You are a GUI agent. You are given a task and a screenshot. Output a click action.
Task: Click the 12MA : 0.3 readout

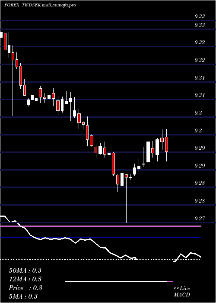pyautogui.click(x=25, y=279)
